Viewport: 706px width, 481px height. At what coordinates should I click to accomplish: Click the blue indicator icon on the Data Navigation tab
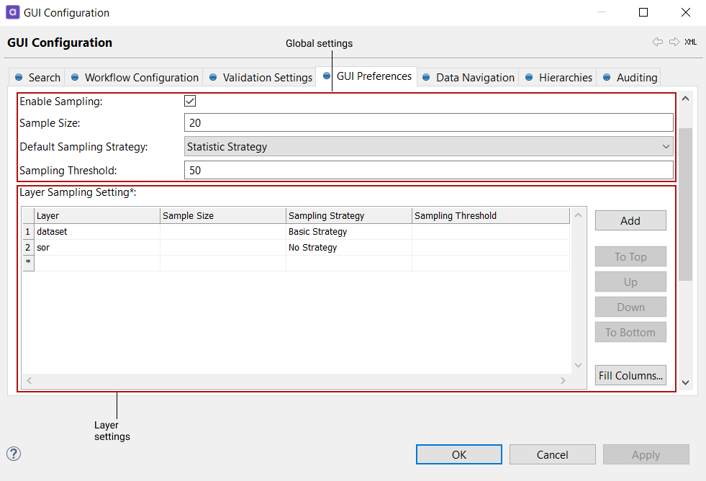[427, 77]
